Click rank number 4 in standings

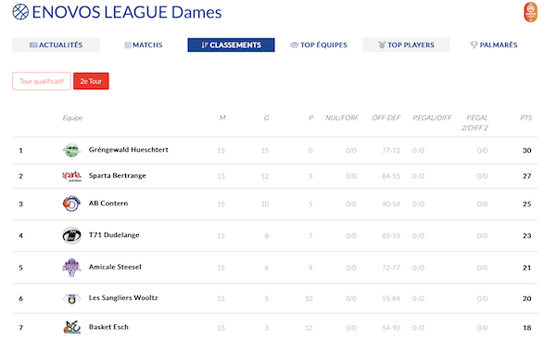click(x=21, y=235)
